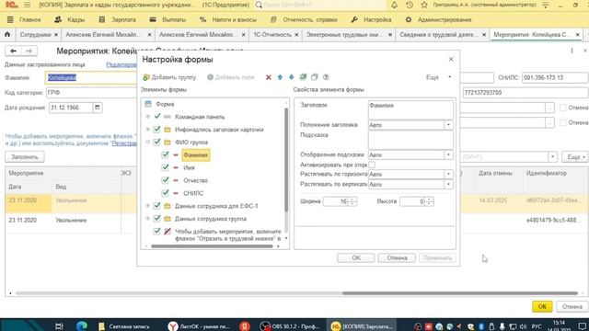Open Положение заголовка dropdown
Viewport: 589px width, 331px height.
click(x=448, y=125)
